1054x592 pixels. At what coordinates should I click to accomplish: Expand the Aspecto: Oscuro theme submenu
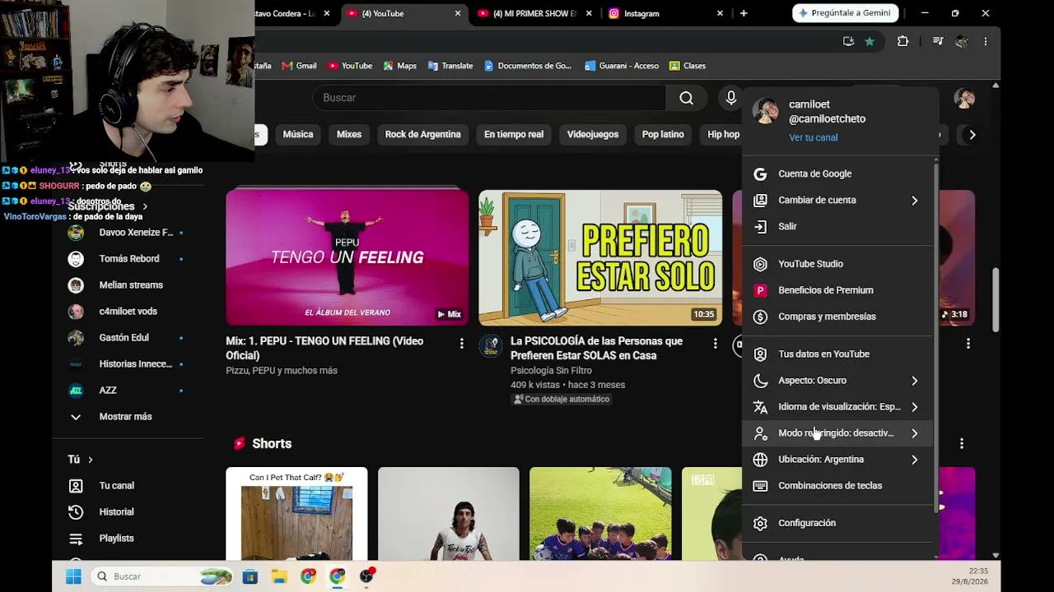tap(837, 381)
